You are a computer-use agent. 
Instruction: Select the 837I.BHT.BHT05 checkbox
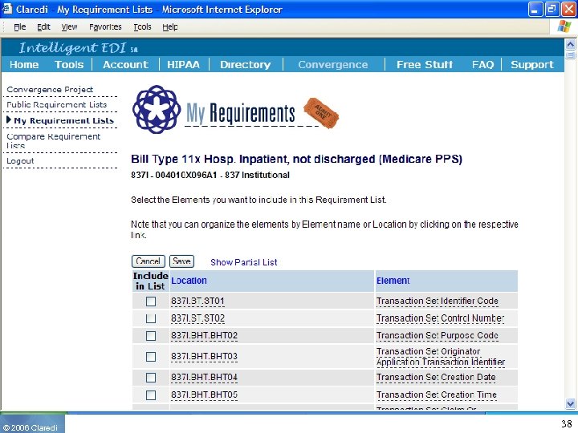pyautogui.click(x=151, y=395)
